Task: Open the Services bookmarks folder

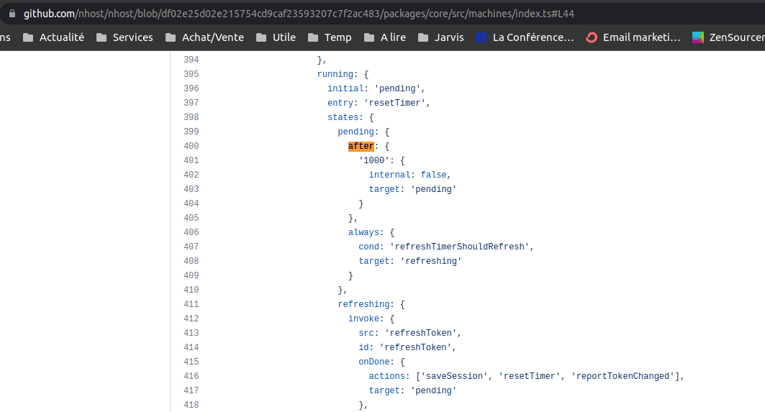Action: [125, 37]
